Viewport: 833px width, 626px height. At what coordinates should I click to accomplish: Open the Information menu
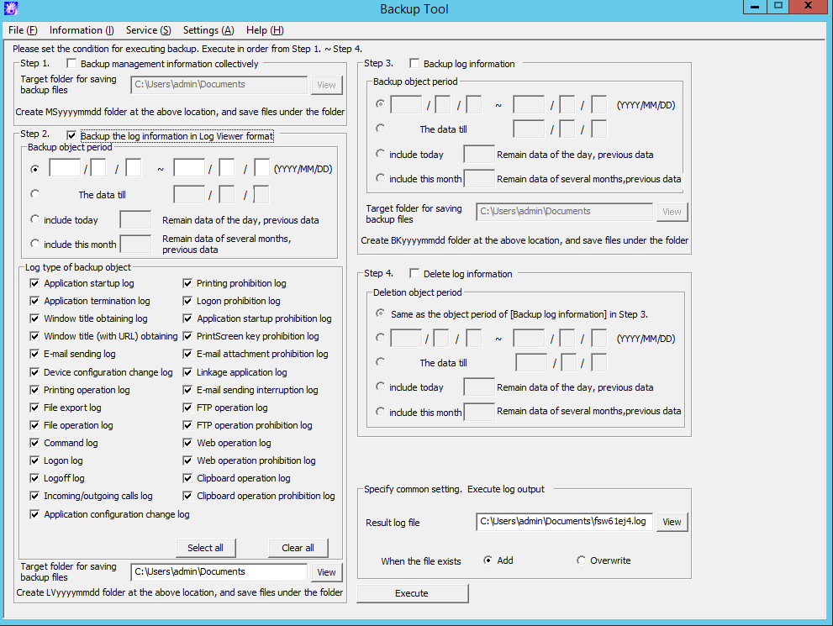(82, 30)
